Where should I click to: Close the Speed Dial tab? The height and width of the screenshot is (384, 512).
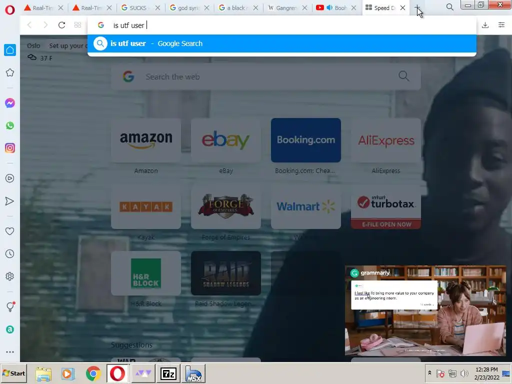coord(402,8)
